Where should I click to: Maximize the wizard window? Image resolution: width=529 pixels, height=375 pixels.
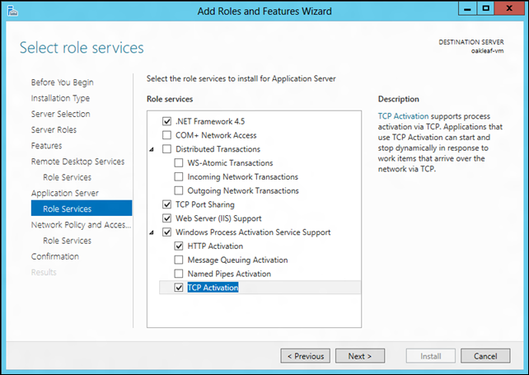485,9
